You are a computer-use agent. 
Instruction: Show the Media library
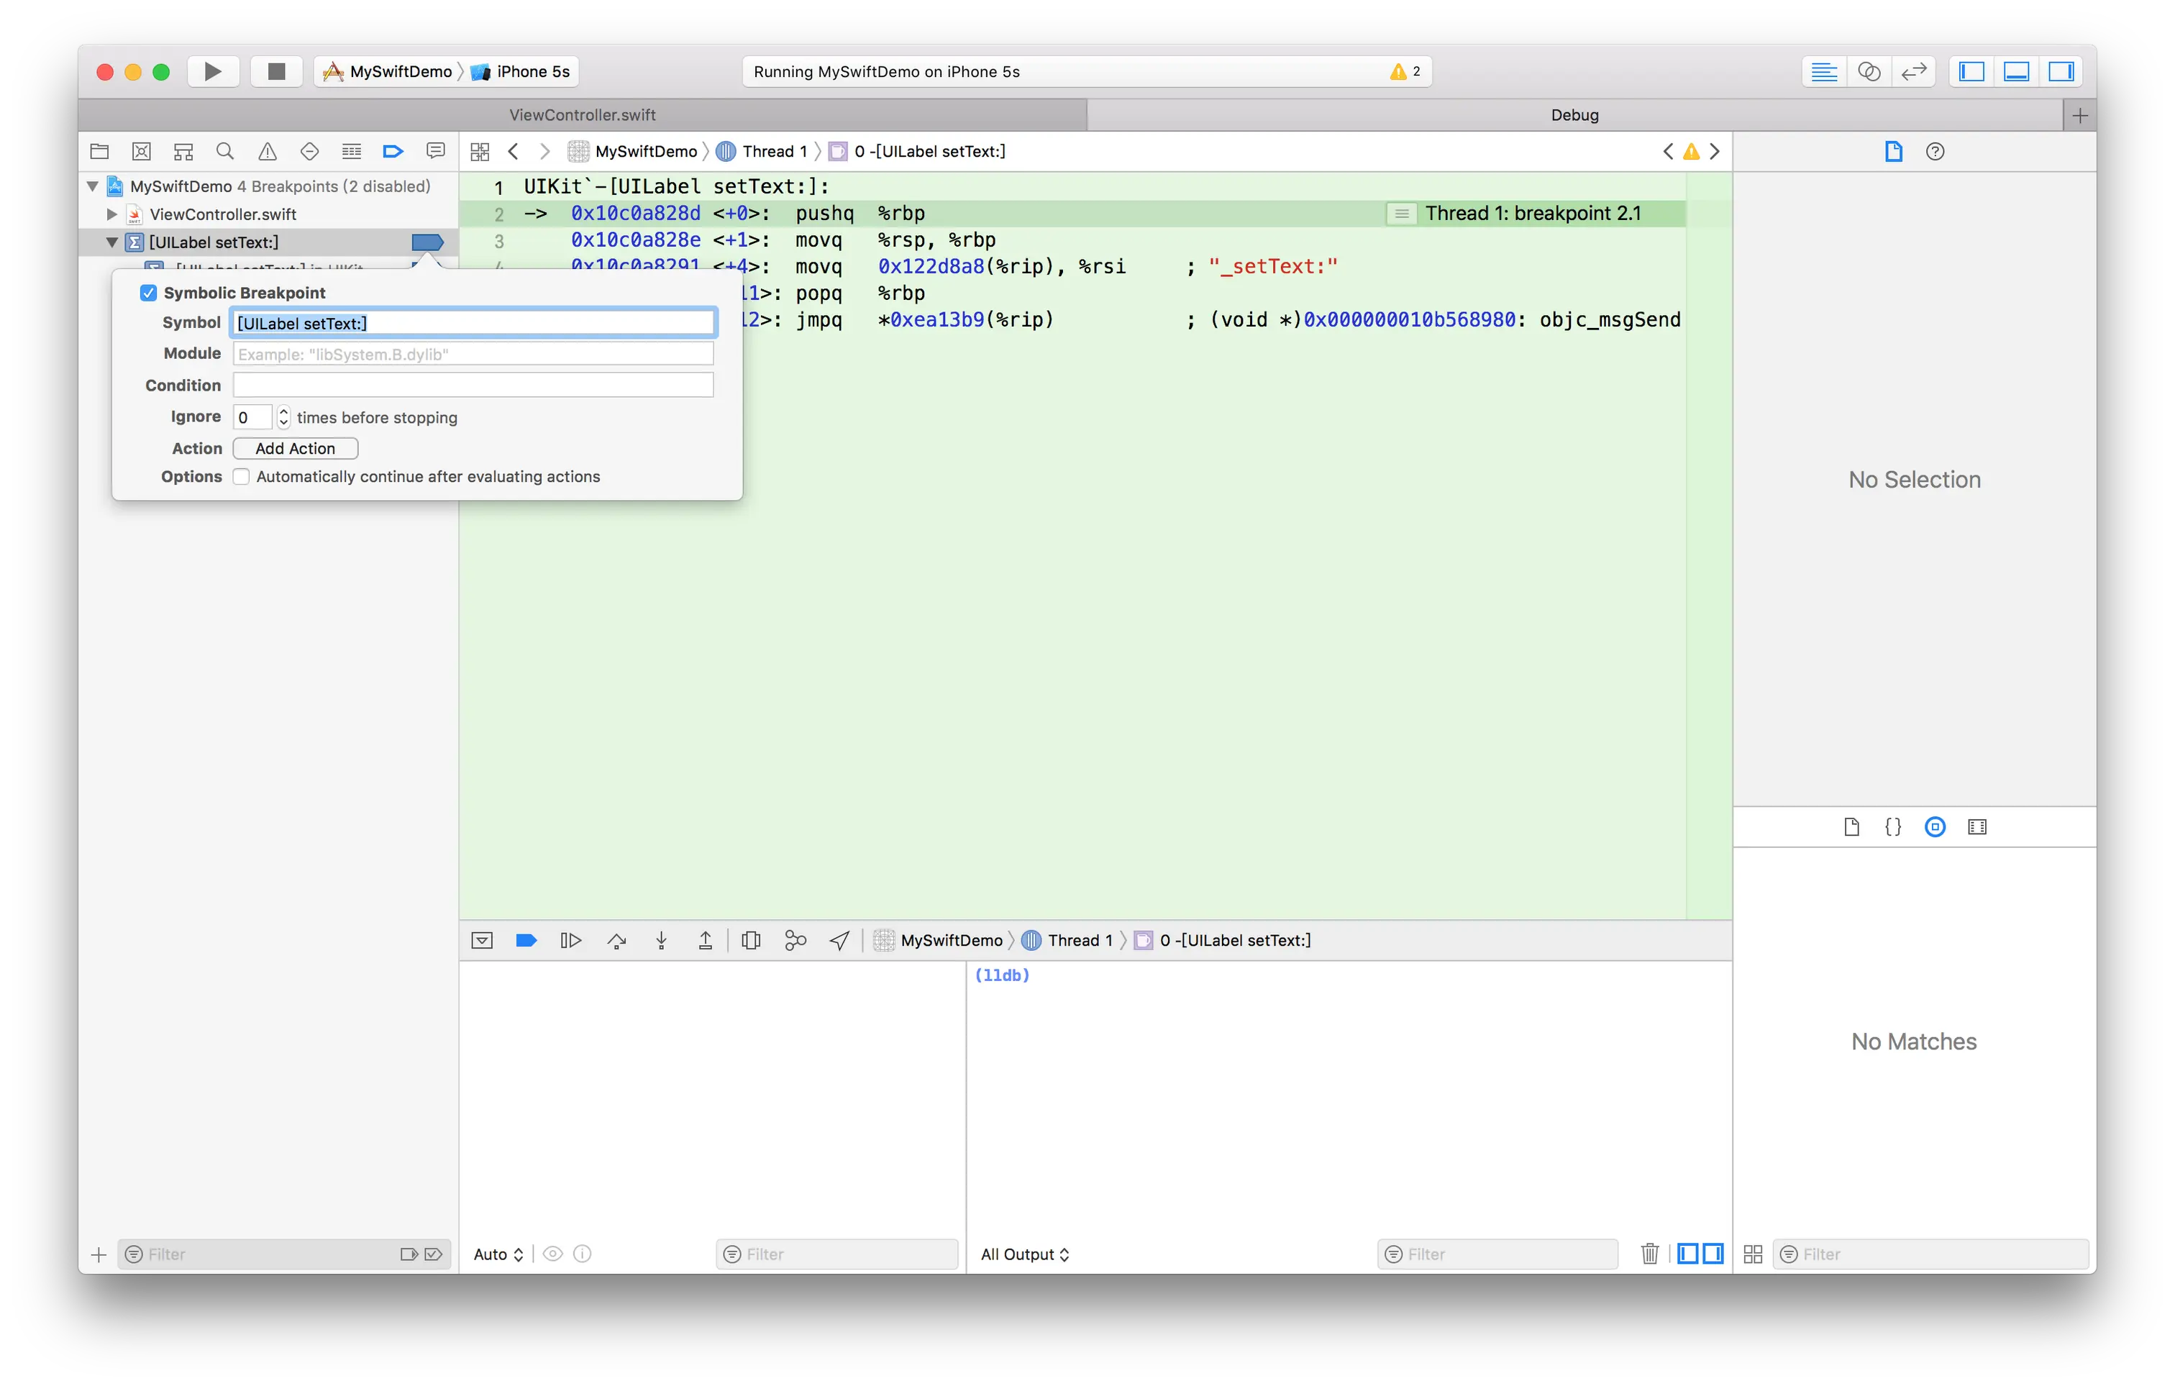point(1977,826)
